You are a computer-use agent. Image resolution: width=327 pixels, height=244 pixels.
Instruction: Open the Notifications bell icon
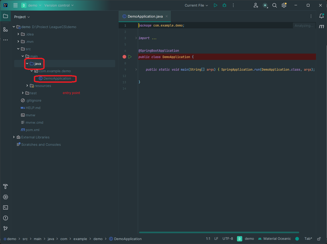click(322, 16)
